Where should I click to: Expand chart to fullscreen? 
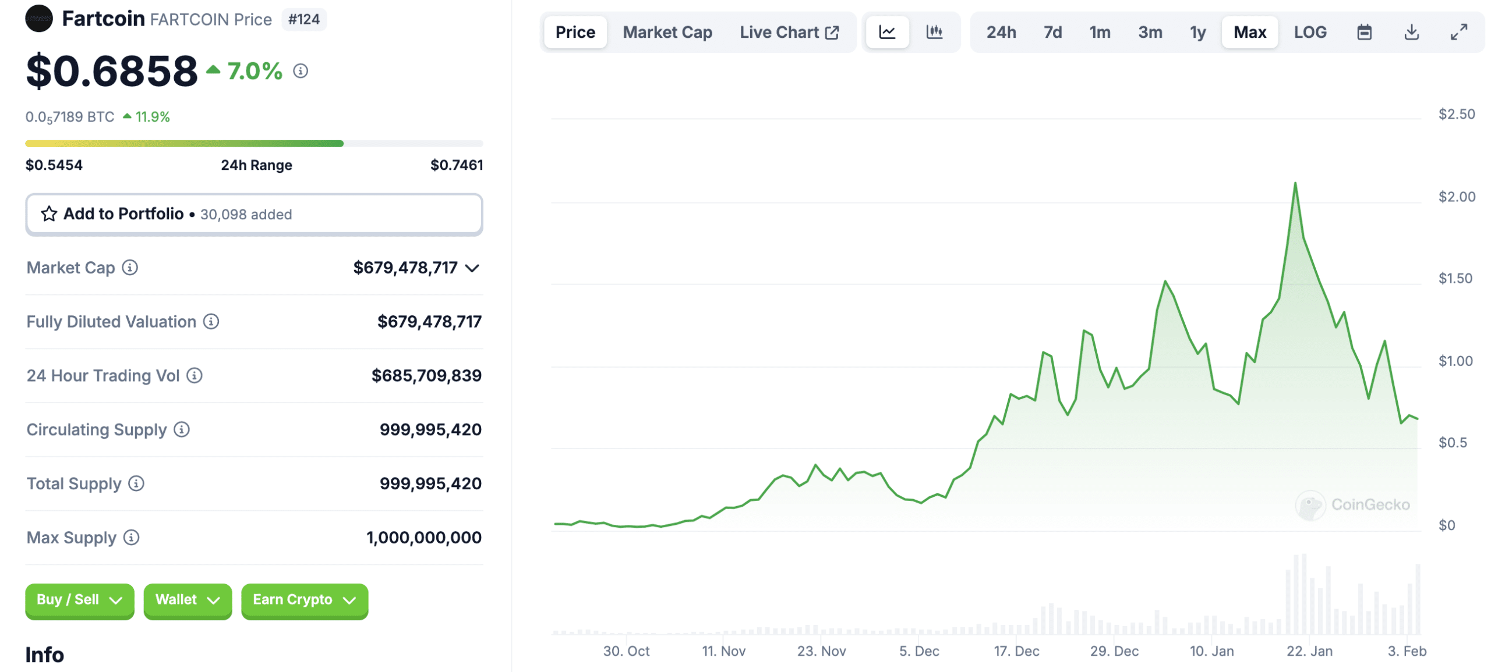pos(1458,32)
